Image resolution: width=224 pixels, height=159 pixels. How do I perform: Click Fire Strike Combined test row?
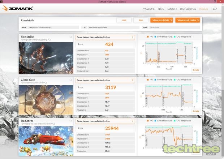[x=105, y=71]
